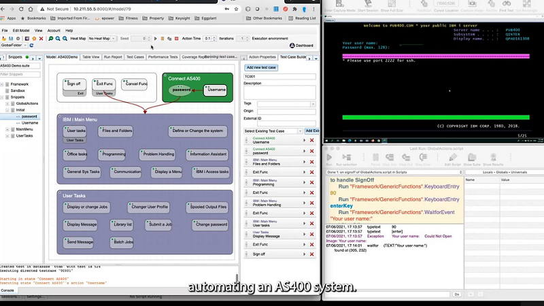This screenshot has height=306, width=544.
Task: Switch to the Table View tab
Action: [90, 57]
